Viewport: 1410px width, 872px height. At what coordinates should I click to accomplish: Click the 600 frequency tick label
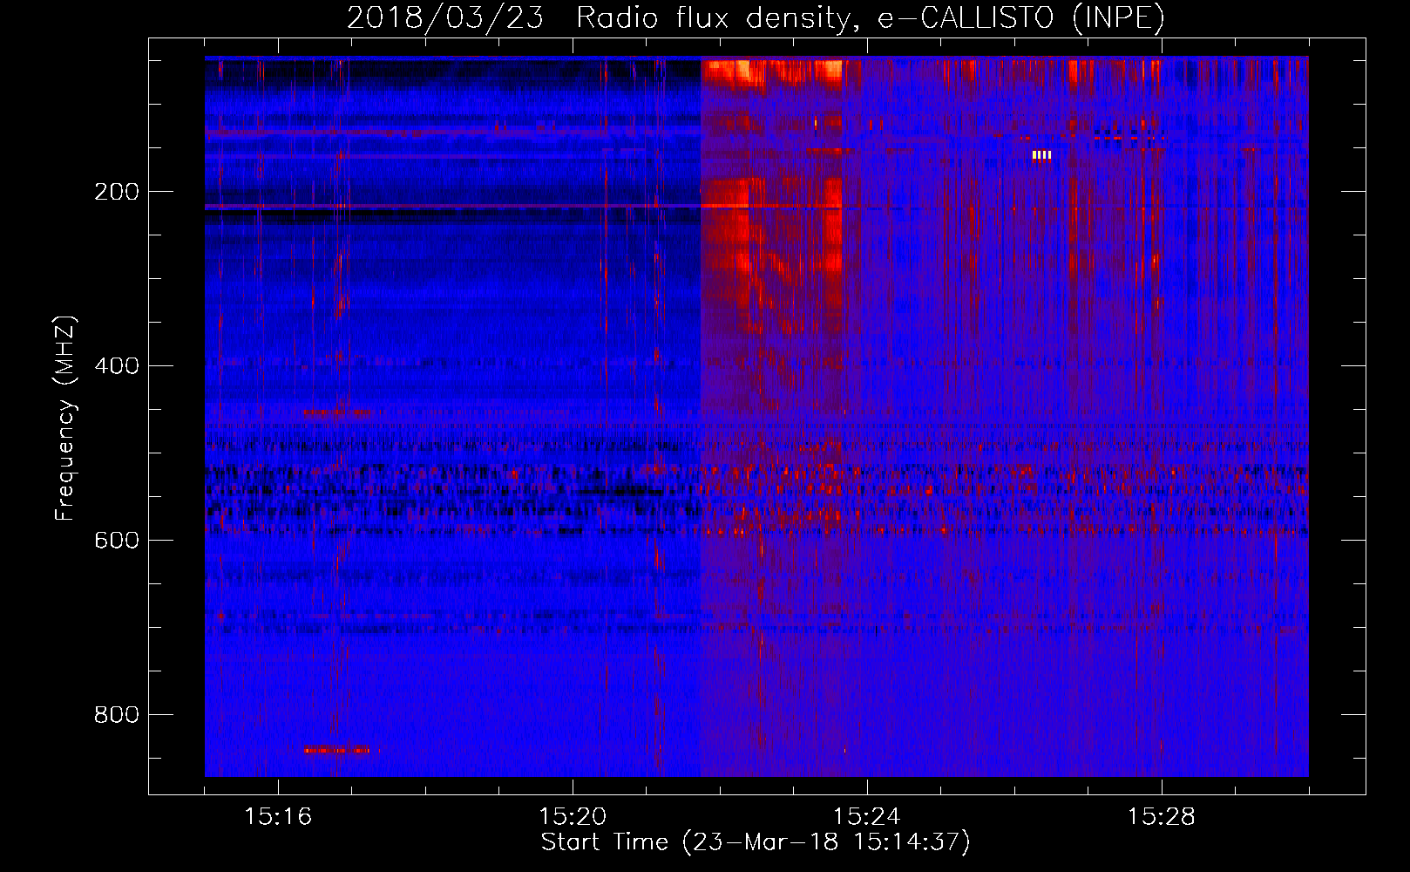(x=117, y=541)
